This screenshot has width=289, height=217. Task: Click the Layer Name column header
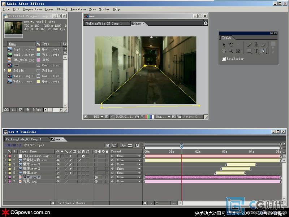pyautogui.click(x=36, y=151)
